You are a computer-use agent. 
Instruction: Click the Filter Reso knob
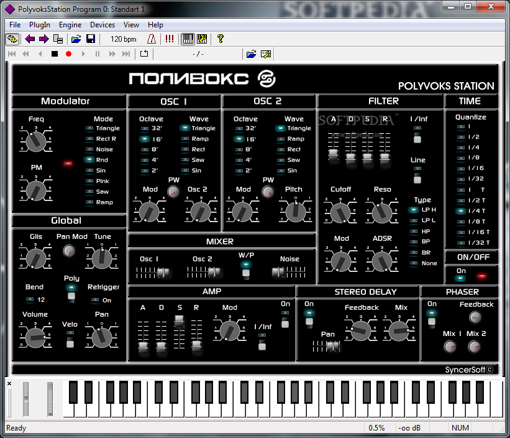(382, 213)
